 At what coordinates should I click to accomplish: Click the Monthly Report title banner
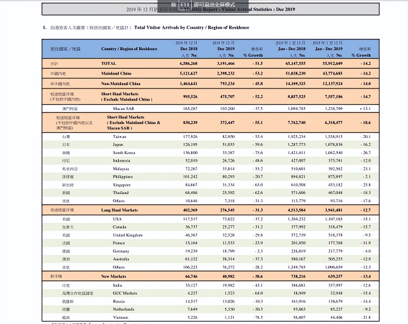(x=210, y=10)
